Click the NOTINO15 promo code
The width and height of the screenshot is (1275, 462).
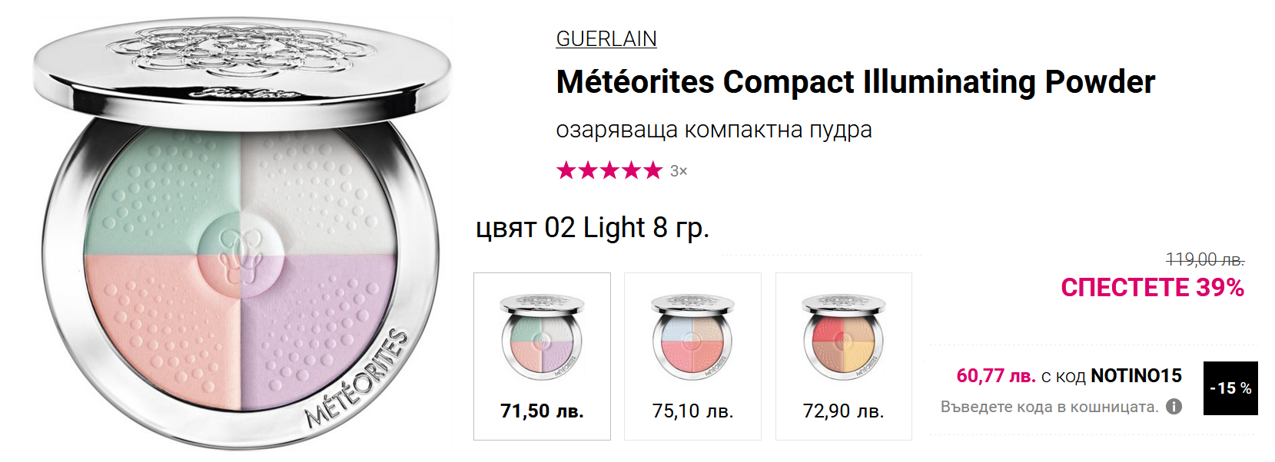1136,375
